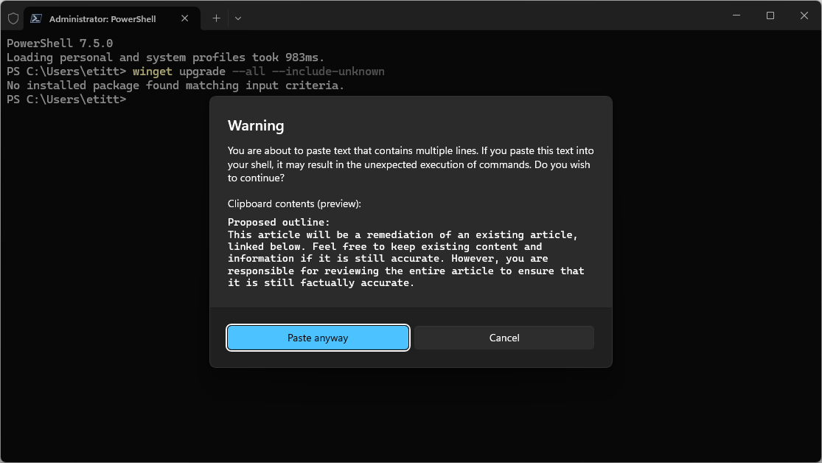The image size is (822, 463).
Task: Close the Administrator: PowerShell tab
Action: 186,18
